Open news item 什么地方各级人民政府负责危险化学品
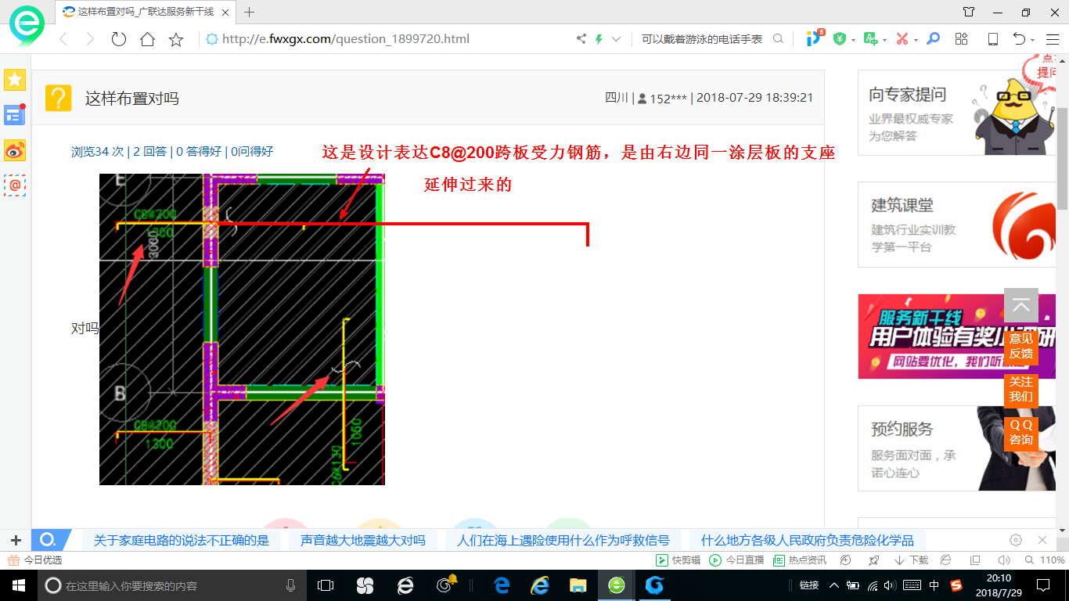Screen dimensions: 1069x601 coord(808,540)
